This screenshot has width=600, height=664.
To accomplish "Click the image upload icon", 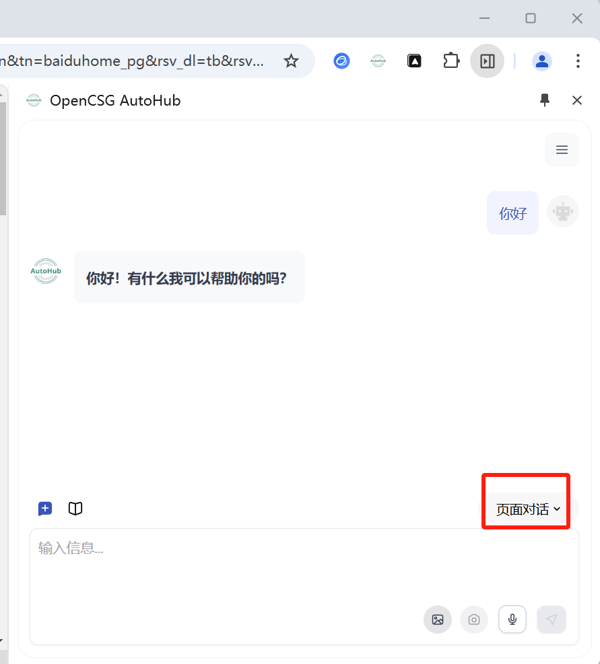I will pos(437,620).
